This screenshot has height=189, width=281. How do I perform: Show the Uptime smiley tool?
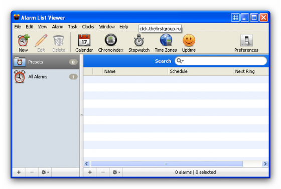click(x=189, y=43)
